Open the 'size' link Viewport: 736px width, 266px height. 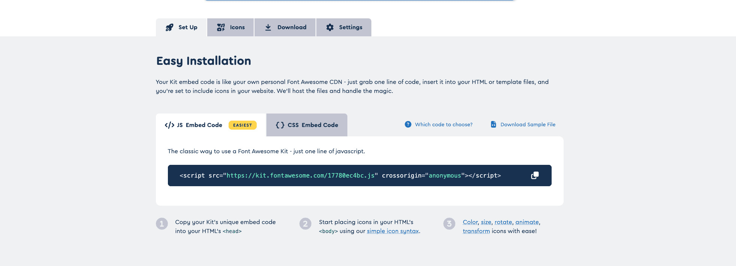click(x=486, y=222)
